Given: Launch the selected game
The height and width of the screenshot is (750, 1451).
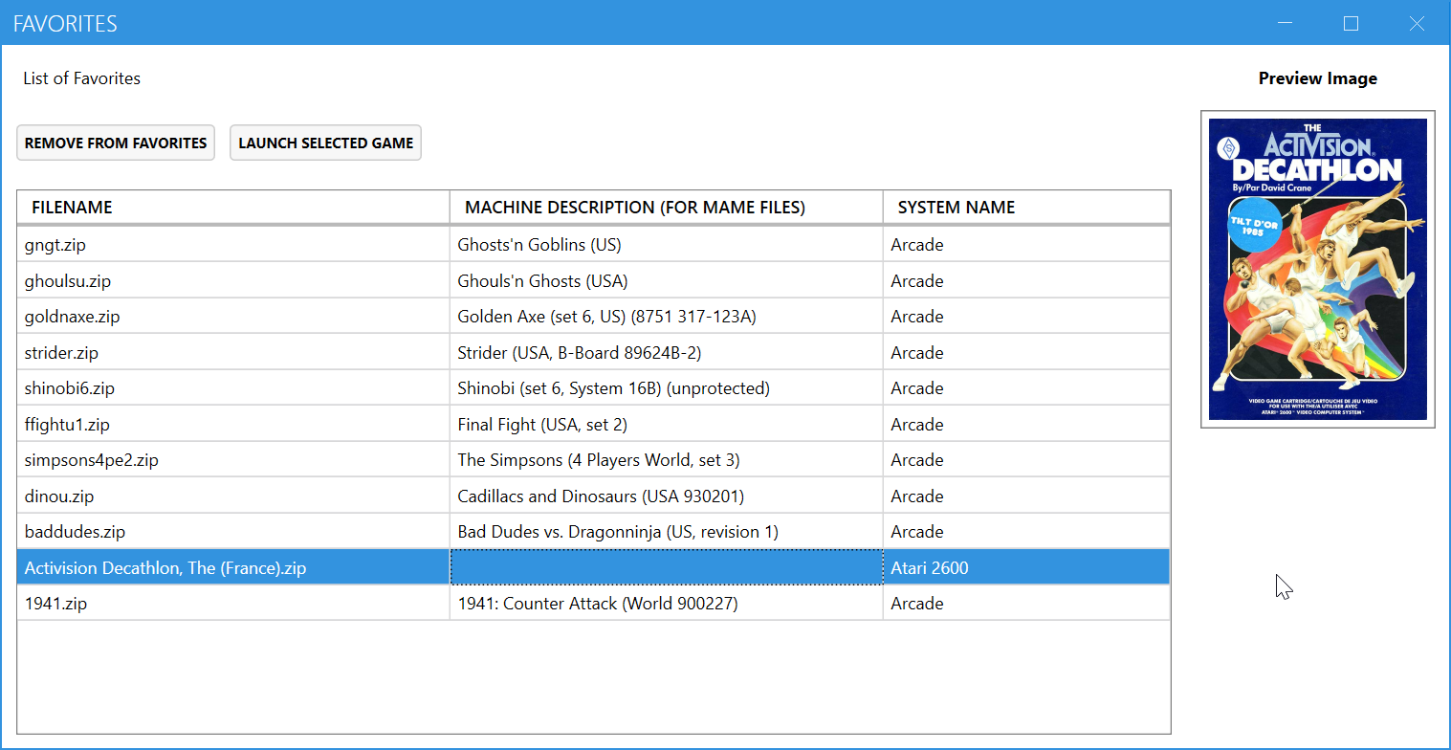Looking at the screenshot, I should click(325, 143).
